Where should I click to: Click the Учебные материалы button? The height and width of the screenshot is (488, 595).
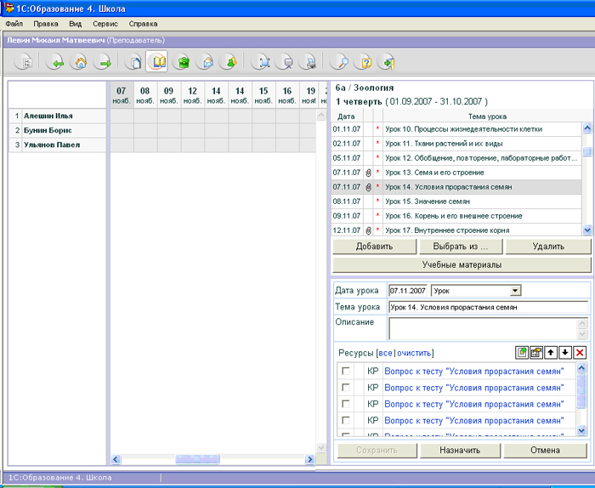point(462,265)
